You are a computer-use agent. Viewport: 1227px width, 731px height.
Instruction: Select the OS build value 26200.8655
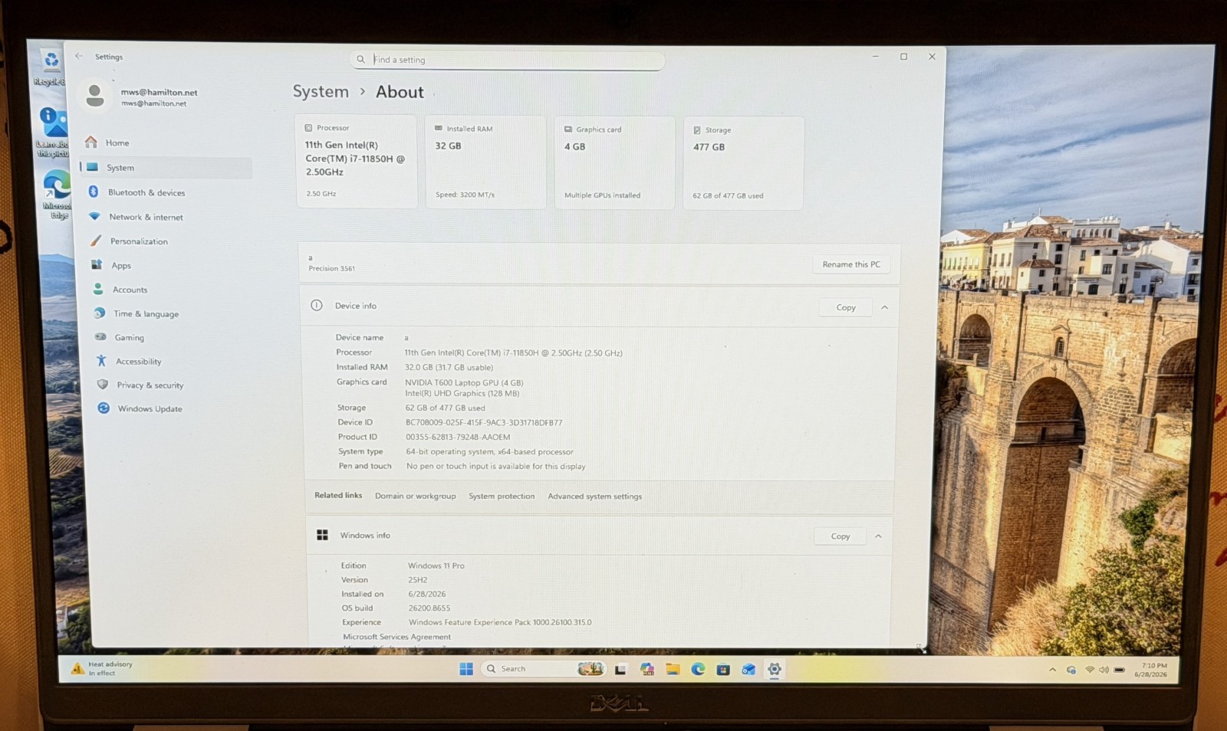pyautogui.click(x=429, y=608)
